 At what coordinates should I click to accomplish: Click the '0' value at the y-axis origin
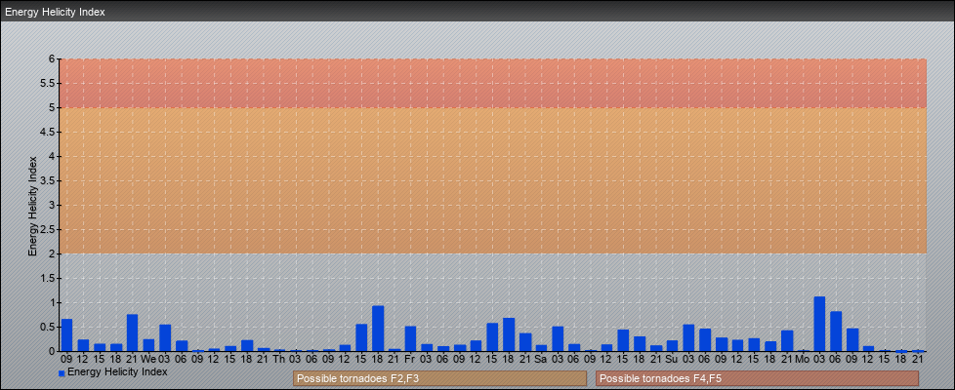coord(53,351)
